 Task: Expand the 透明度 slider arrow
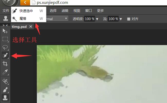click(97, 19)
